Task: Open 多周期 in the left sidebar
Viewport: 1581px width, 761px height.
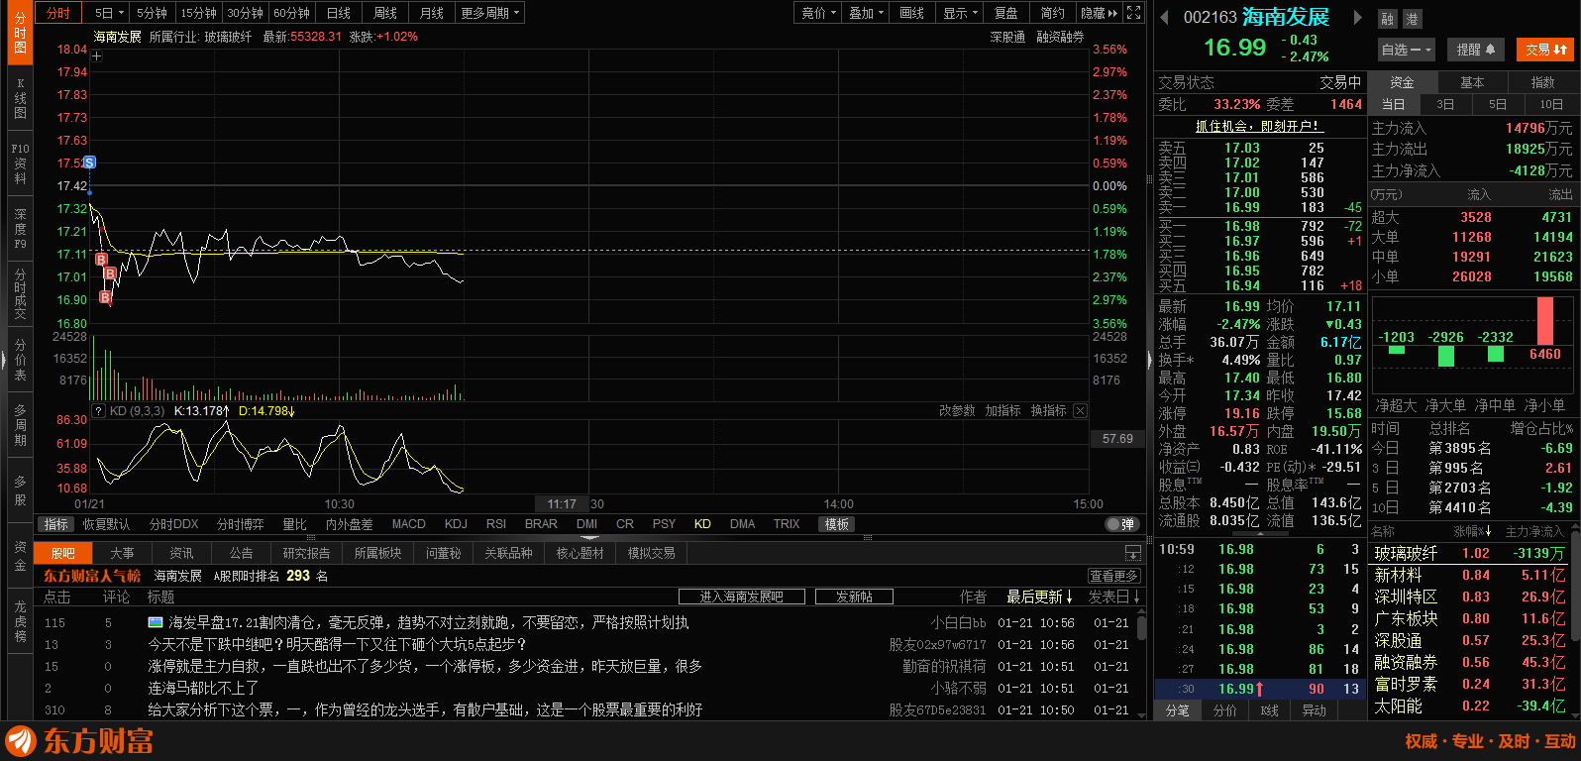Action: 20,424
